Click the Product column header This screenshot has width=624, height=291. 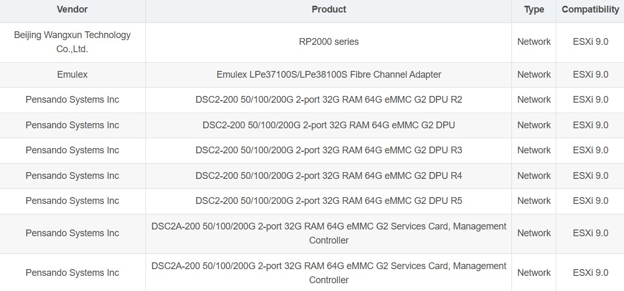tap(329, 9)
